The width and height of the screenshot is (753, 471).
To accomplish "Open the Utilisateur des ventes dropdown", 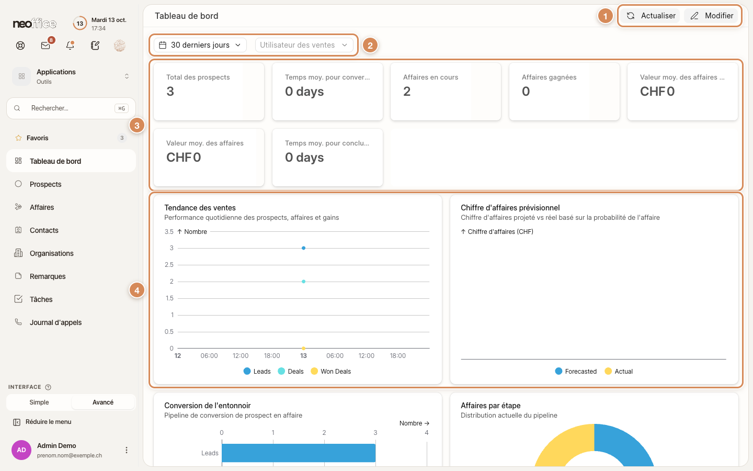I will (304, 45).
